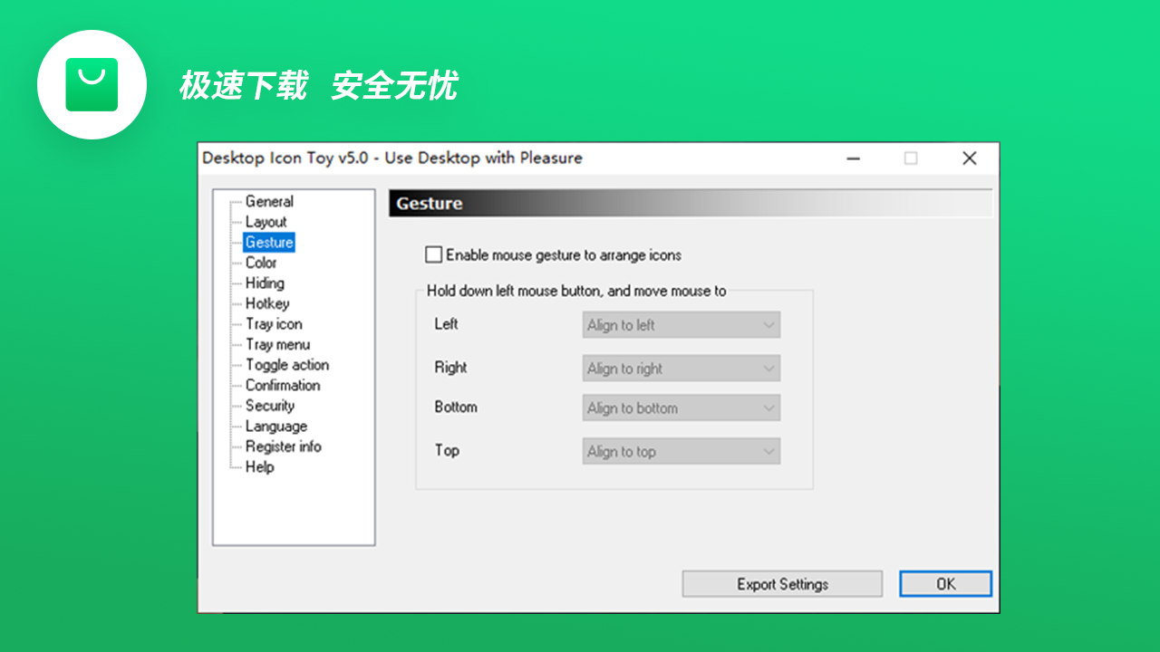Click the Export Settings button

[x=781, y=583]
